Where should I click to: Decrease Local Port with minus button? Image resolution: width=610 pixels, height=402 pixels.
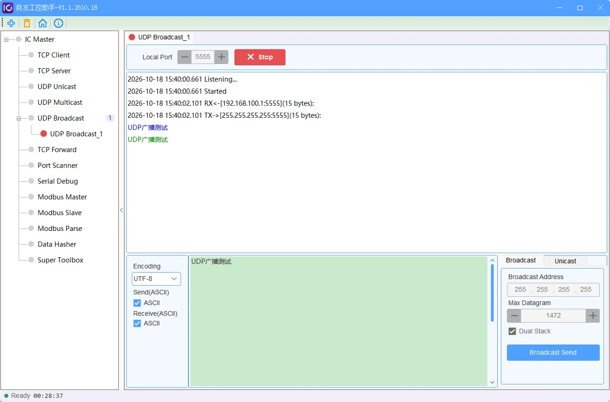[x=185, y=57]
